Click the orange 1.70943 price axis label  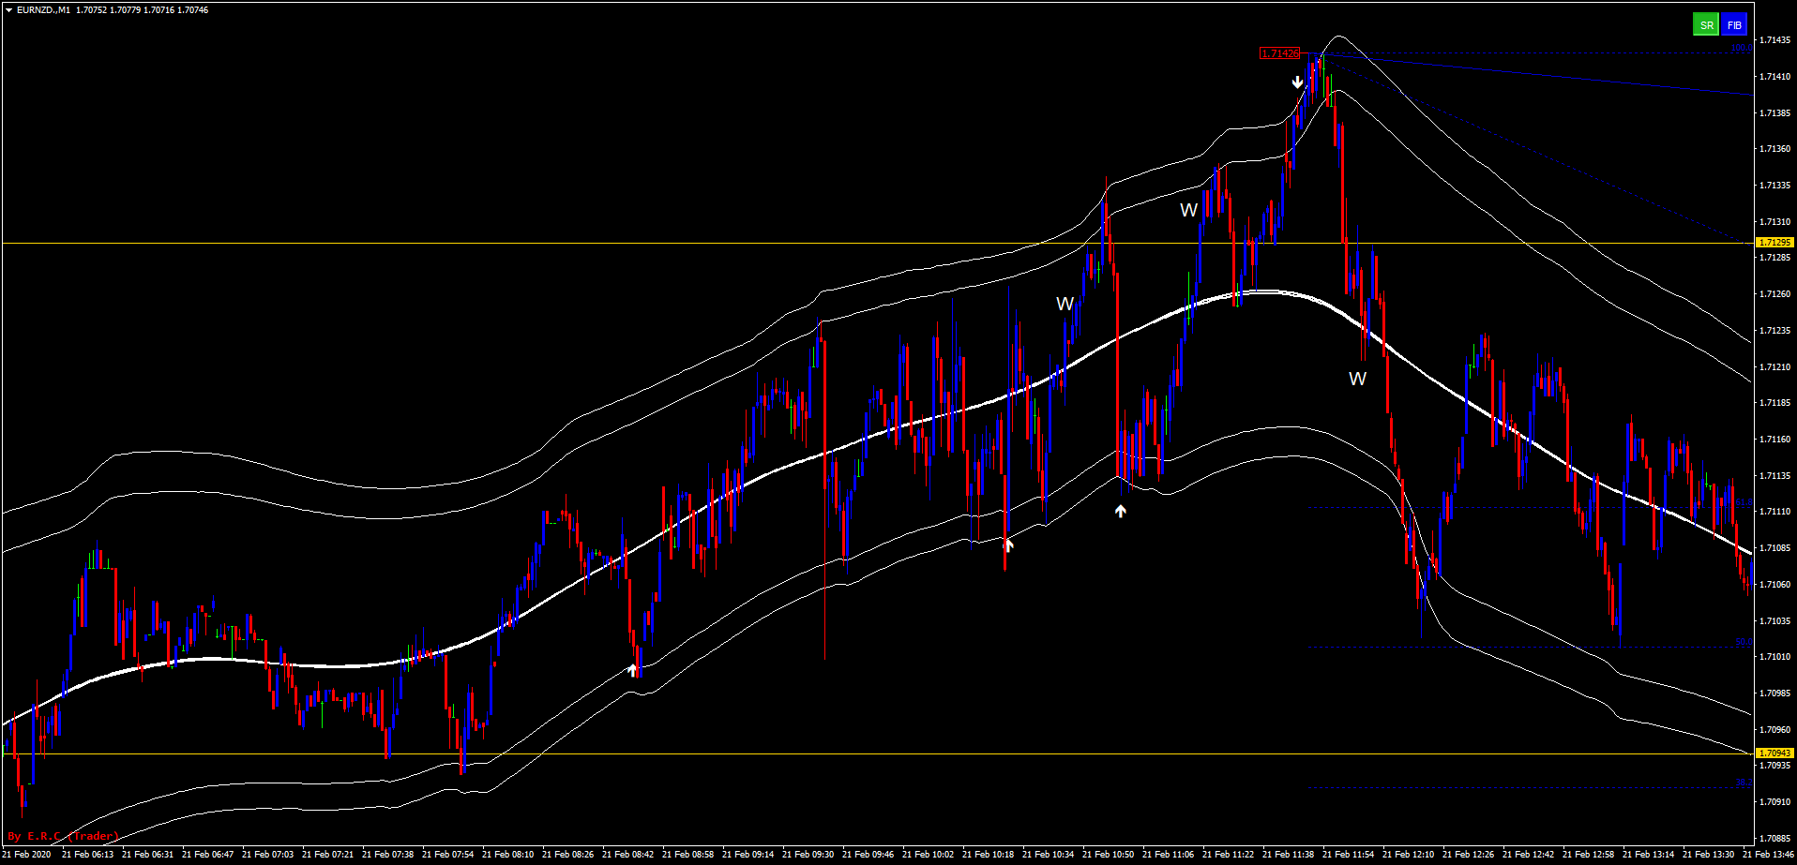coord(1774,753)
